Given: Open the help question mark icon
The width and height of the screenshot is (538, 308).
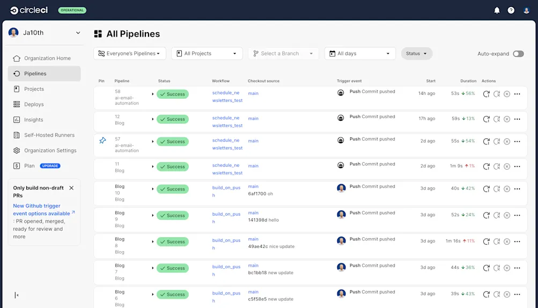Looking at the screenshot, I should pos(511,10).
